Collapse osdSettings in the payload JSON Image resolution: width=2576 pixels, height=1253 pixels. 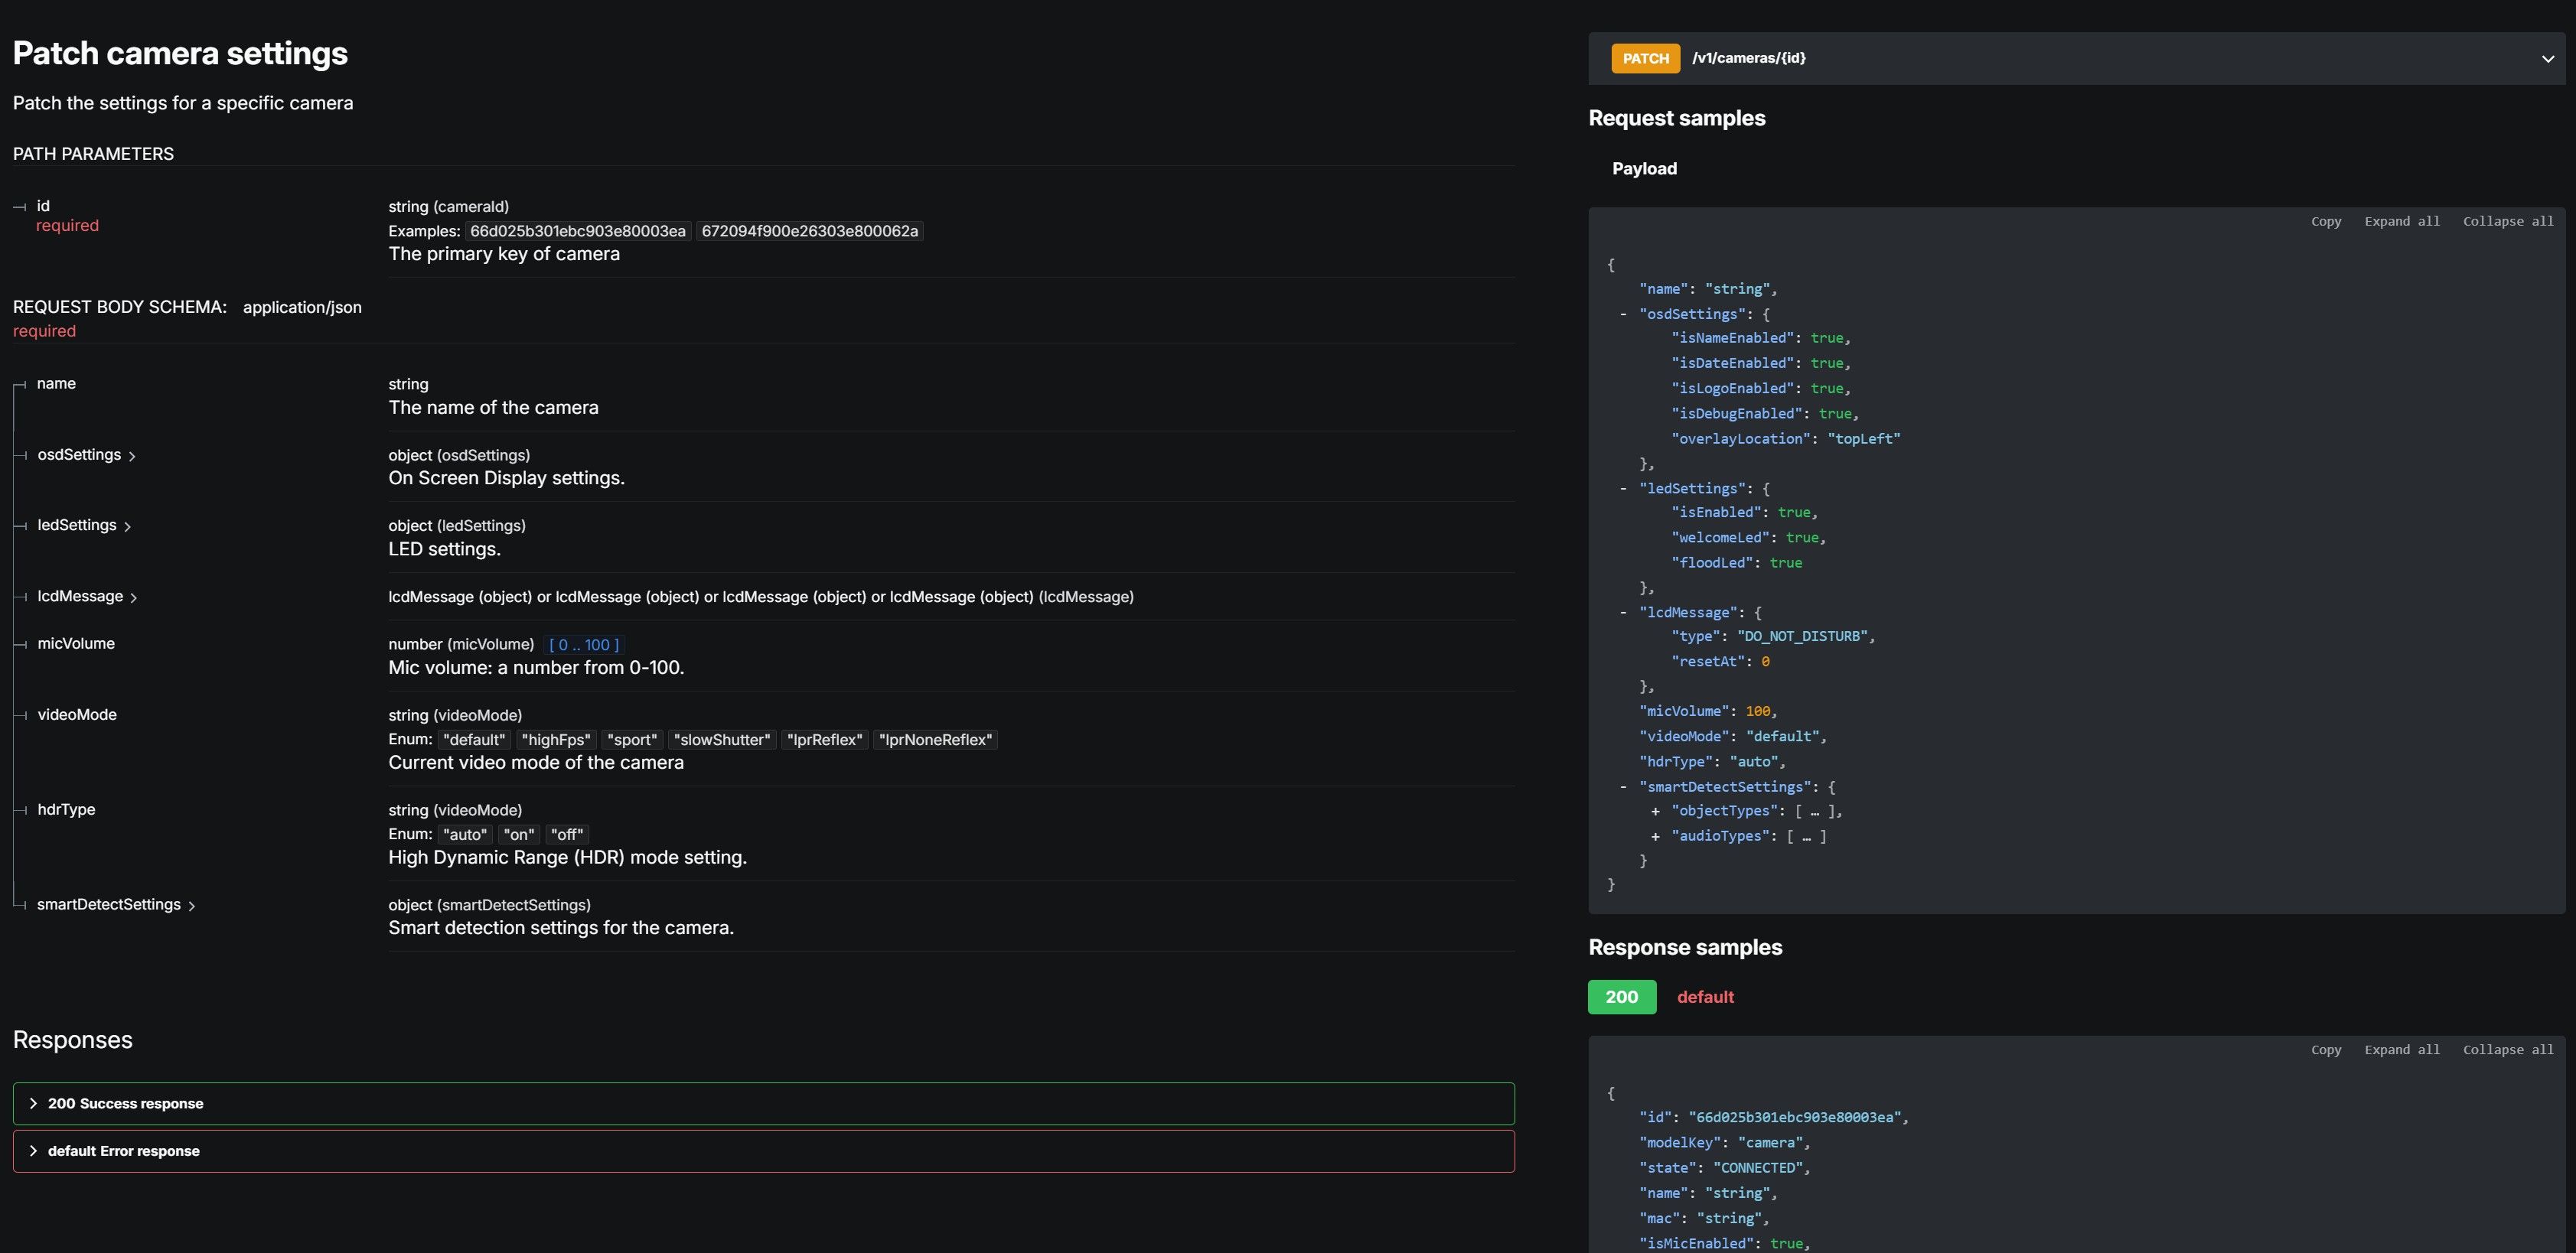coord(1623,314)
